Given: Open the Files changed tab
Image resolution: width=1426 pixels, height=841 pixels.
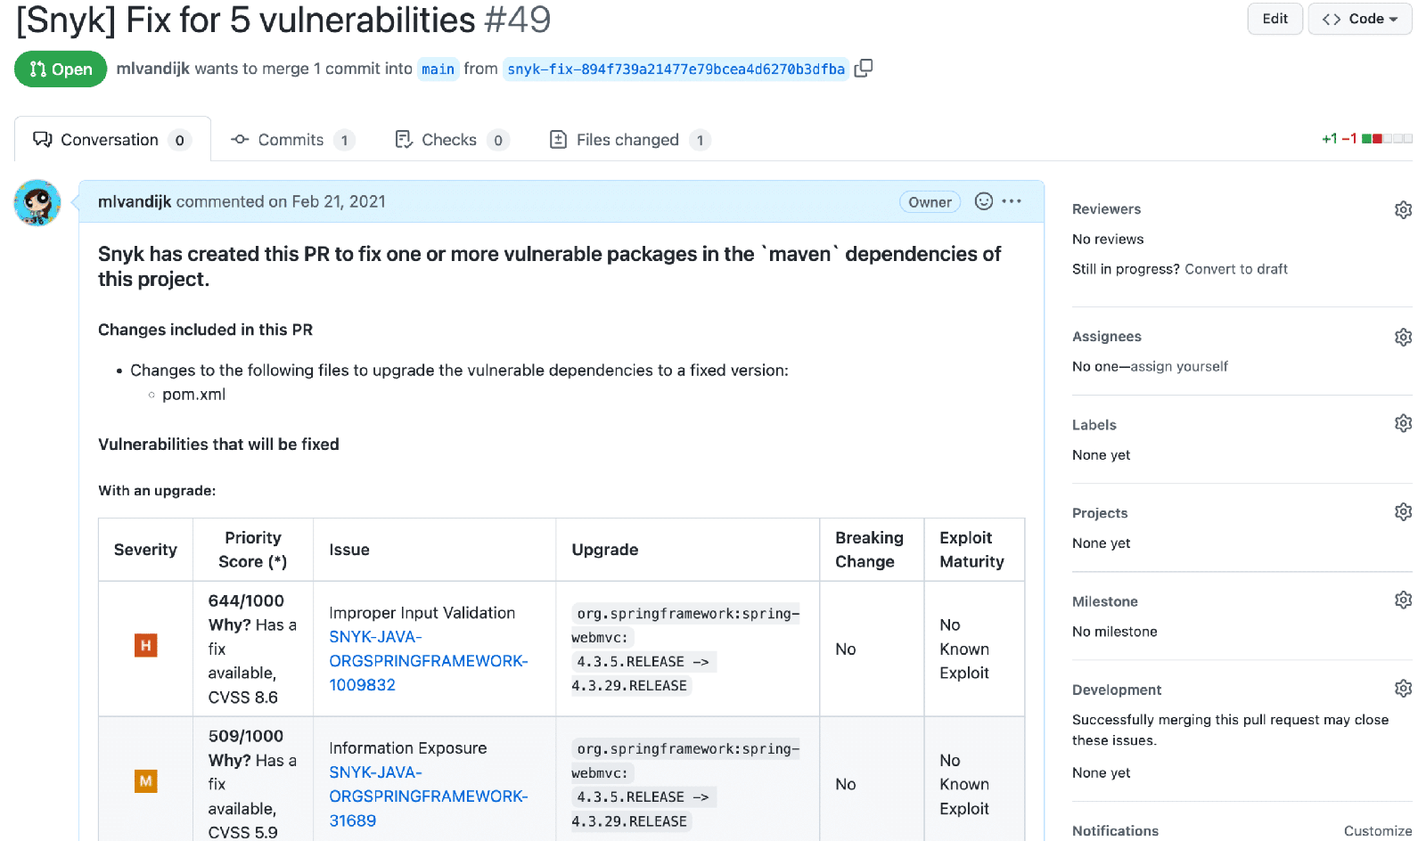Looking at the screenshot, I should pyautogui.click(x=629, y=140).
